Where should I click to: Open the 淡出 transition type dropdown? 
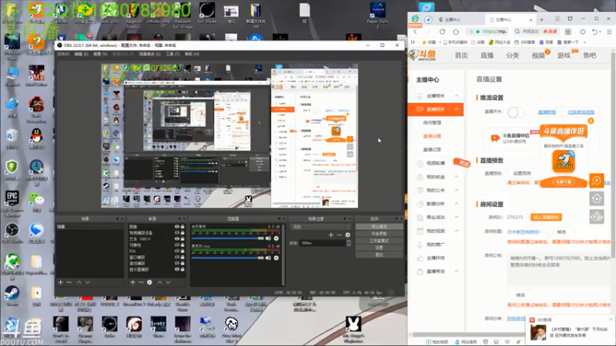click(x=320, y=227)
